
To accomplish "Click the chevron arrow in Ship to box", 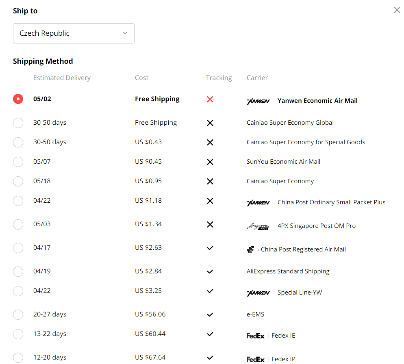I will coord(125,33).
